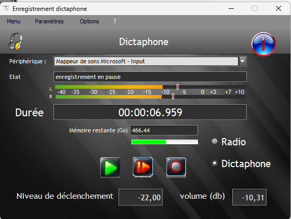
Task: Click the Niveau de déclenchement value -22,00
Action: [140, 197]
